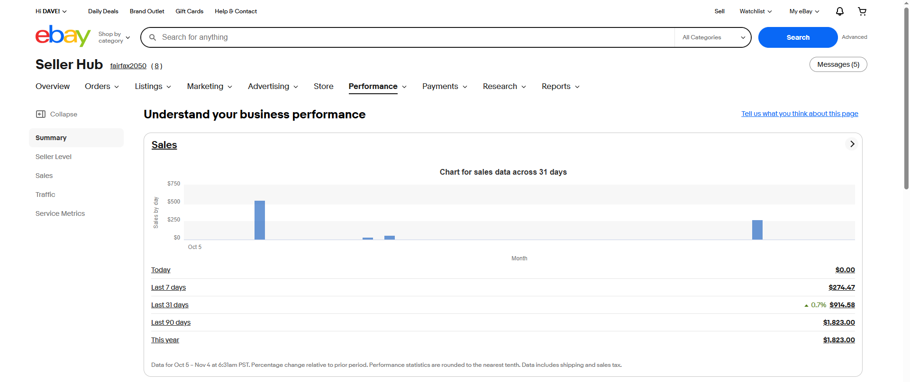Viewport: 910px width, 382px height.
Task: Select Service Metrics in the sidebar
Action: coord(60,213)
